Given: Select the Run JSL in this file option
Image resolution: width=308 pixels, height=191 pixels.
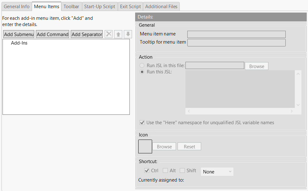Looking at the screenshot, I should click(x=142, y=65).
